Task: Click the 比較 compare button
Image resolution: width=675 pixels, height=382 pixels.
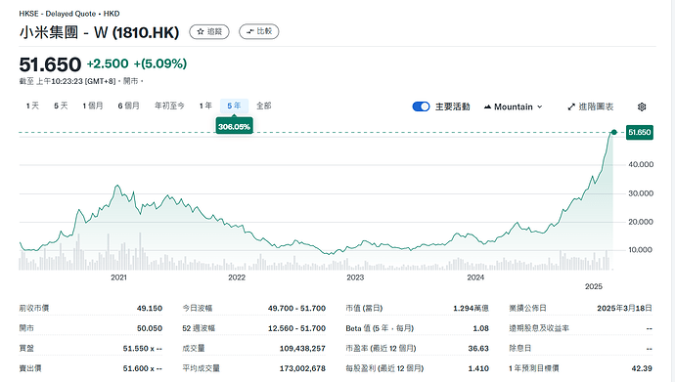Action: (258, 32)
